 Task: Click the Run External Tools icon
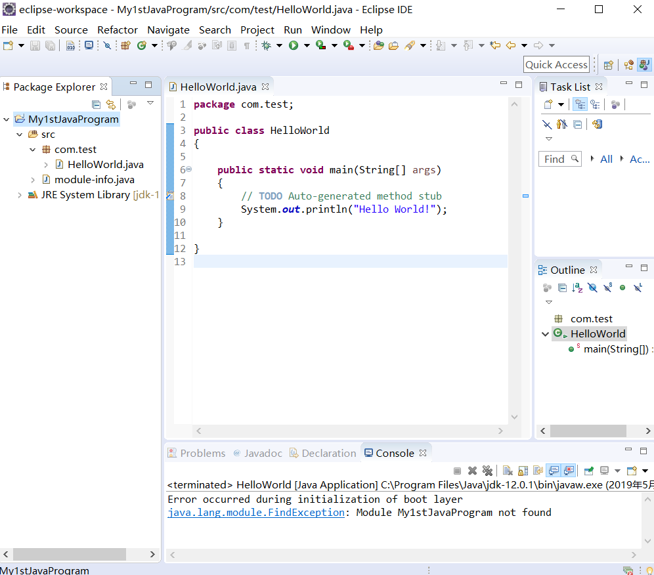349,45
